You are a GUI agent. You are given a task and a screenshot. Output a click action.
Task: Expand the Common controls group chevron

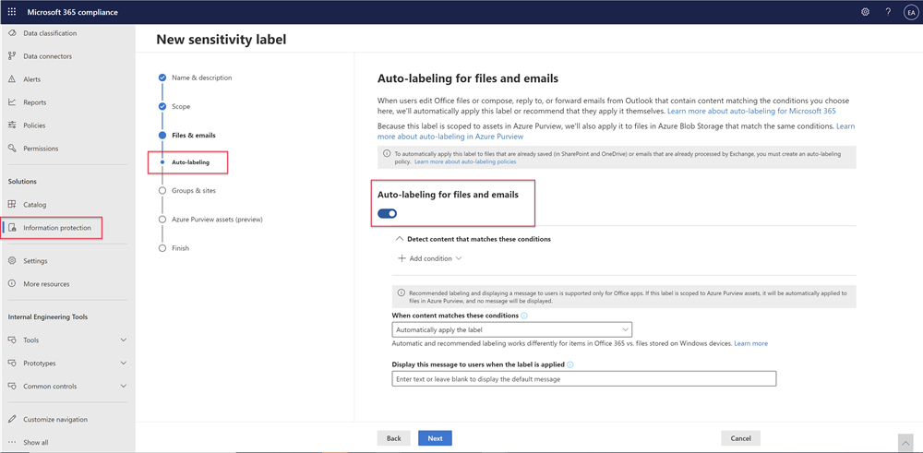pyautogui.click(x=123, y=386)
